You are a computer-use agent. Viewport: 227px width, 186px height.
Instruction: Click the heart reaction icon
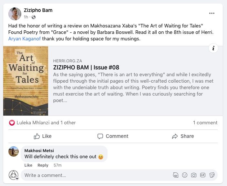pyautogui.click(x=12, y=123)
